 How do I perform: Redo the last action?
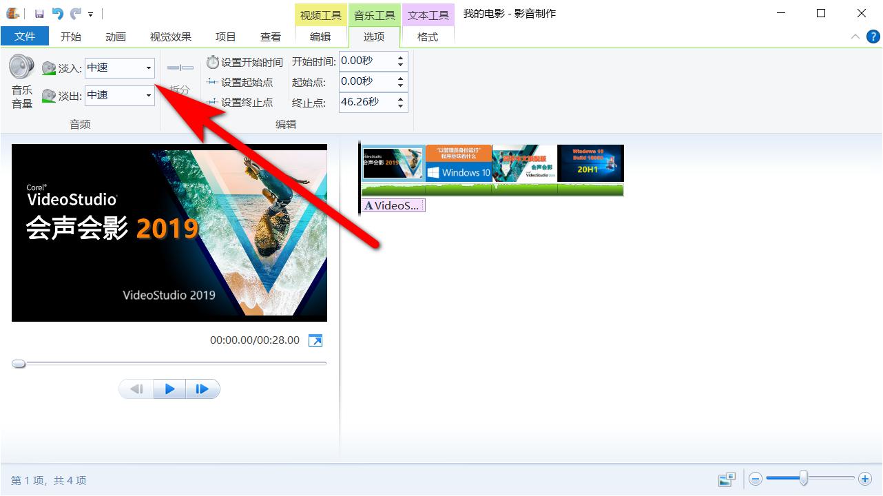click(76, 13)
